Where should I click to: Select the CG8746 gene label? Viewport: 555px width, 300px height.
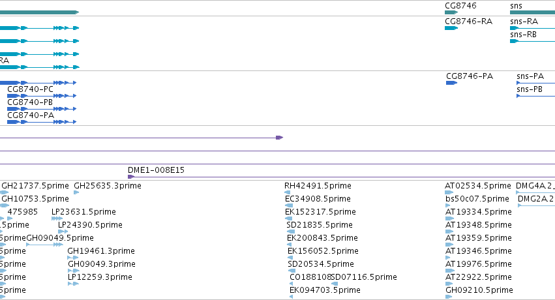[x=460, y=6]
